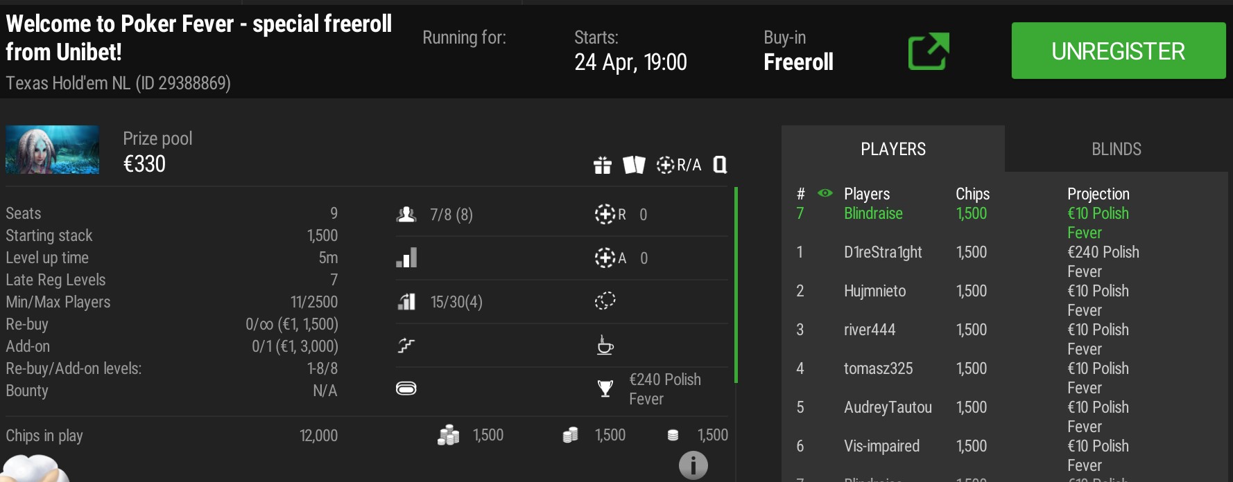Toggle the green eye column icon
Image resolution: width=1233 pixels, height=482 pixels.
(x=825, y=193)
